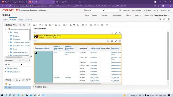The height and width of the screenshot is (97, 173).
Task: Click Format Container icon on Title view
Action: pos(112,33)
